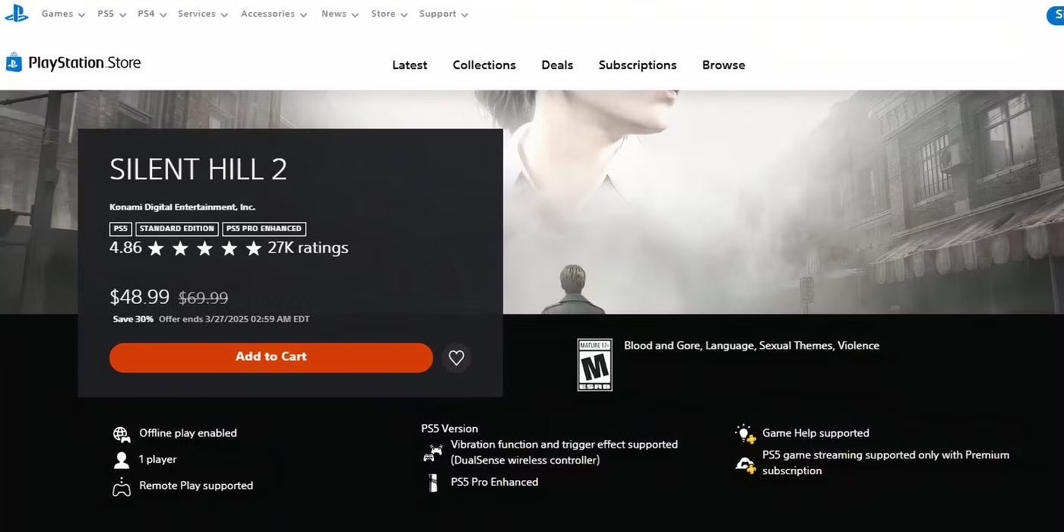The image size is (1064, 532).
Task: Open the Latest tab
Action: point(410,65)
